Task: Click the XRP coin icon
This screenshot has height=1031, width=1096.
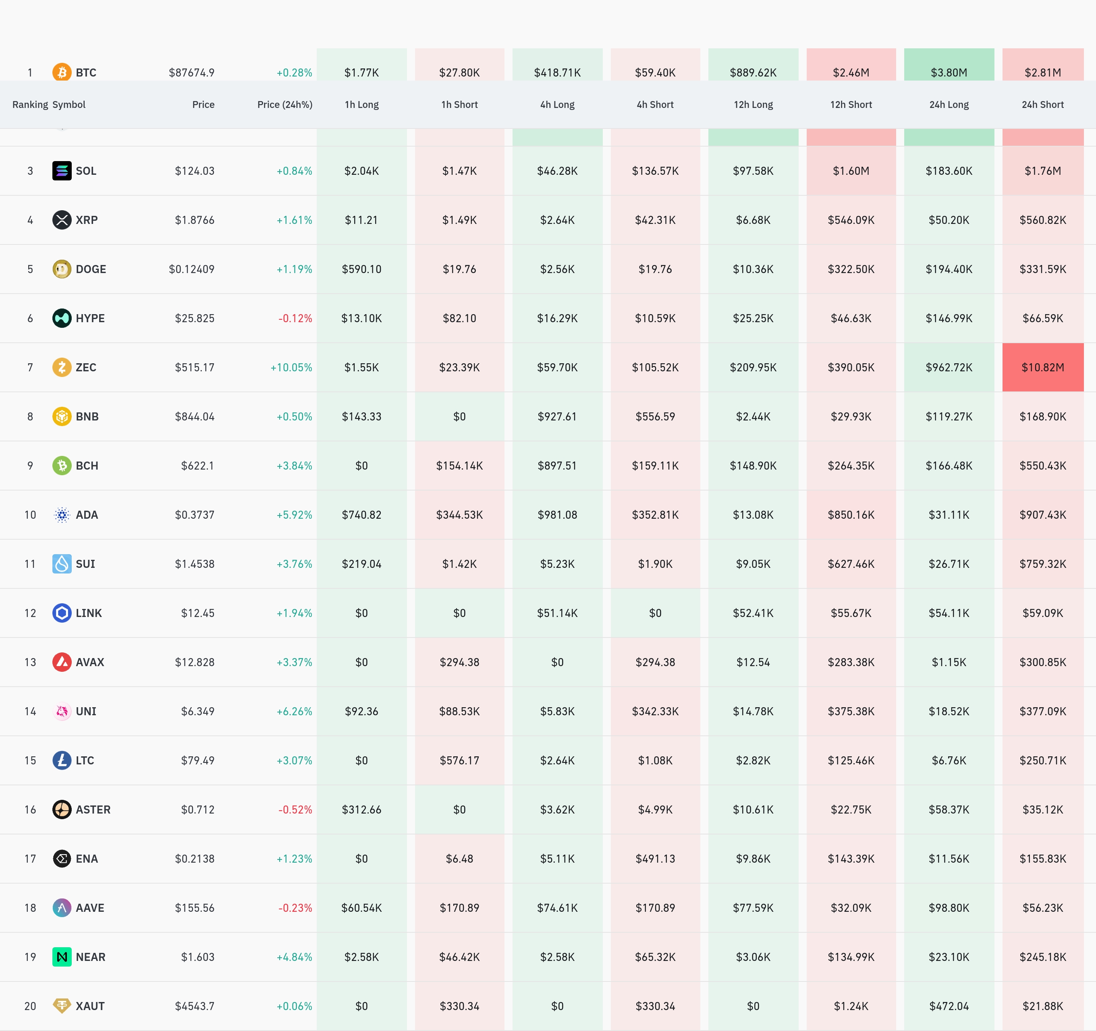Action: click(62, 220)
